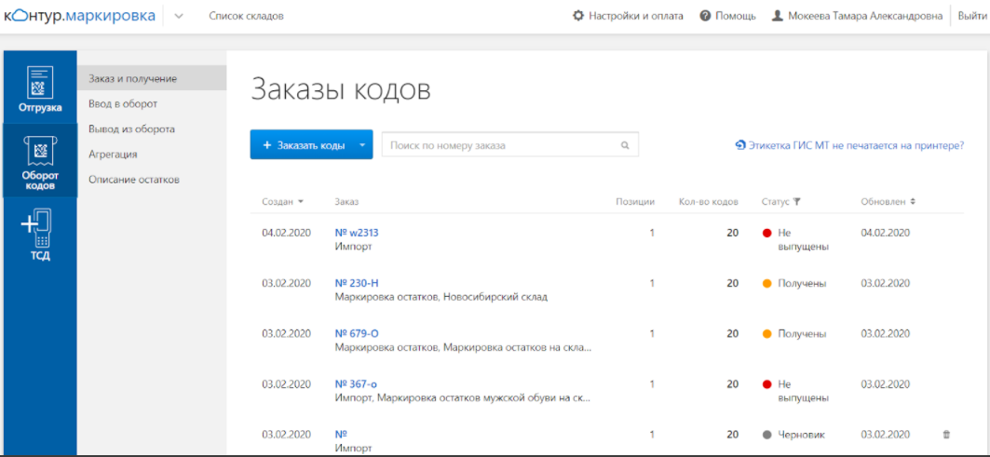Viewport: 990px width, 457px height.
Task: Click the Кол-во кодов column header
Action: click(709, 201)
